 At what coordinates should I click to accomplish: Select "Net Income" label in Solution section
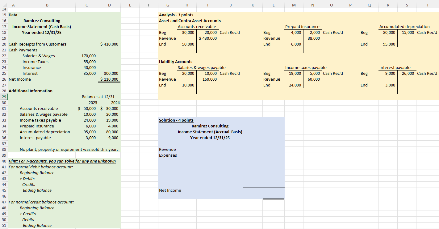tap(170, 190)
